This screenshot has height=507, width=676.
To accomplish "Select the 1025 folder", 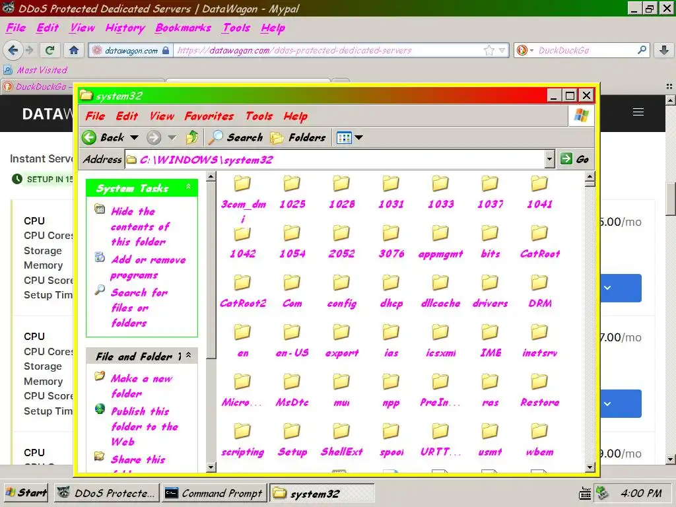I will click(292, 192).
